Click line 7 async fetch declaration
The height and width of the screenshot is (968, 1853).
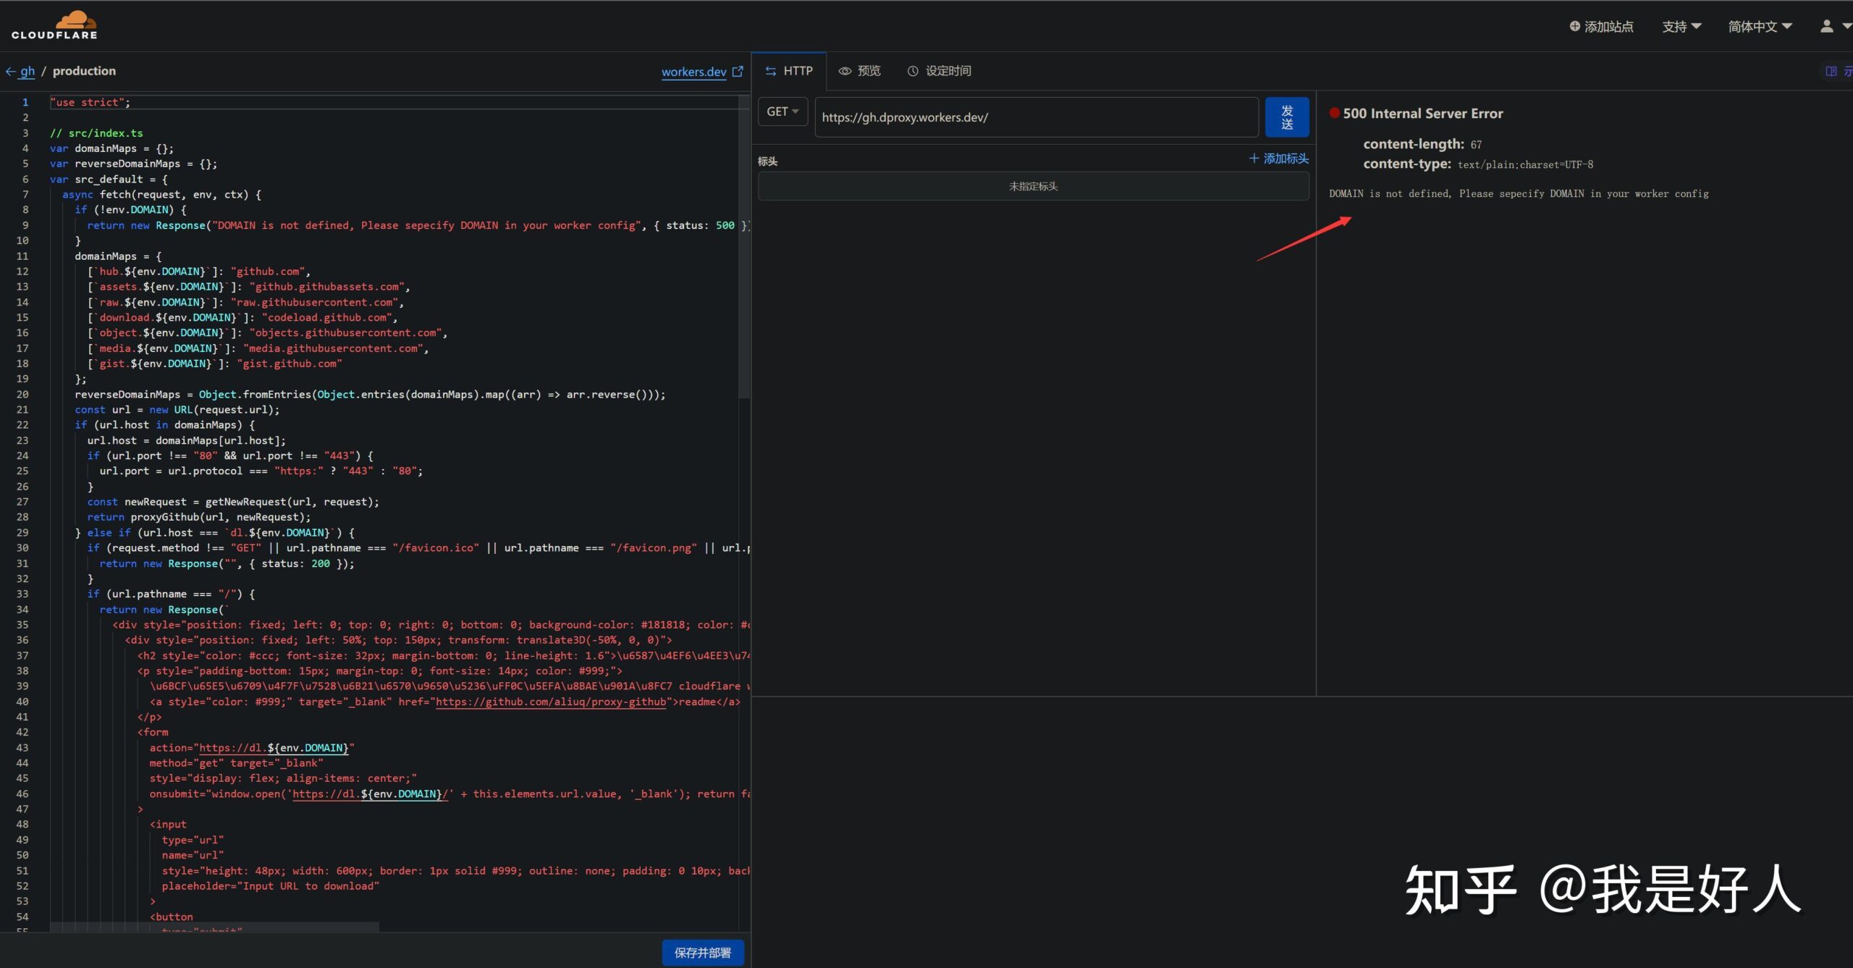(161, 195)
